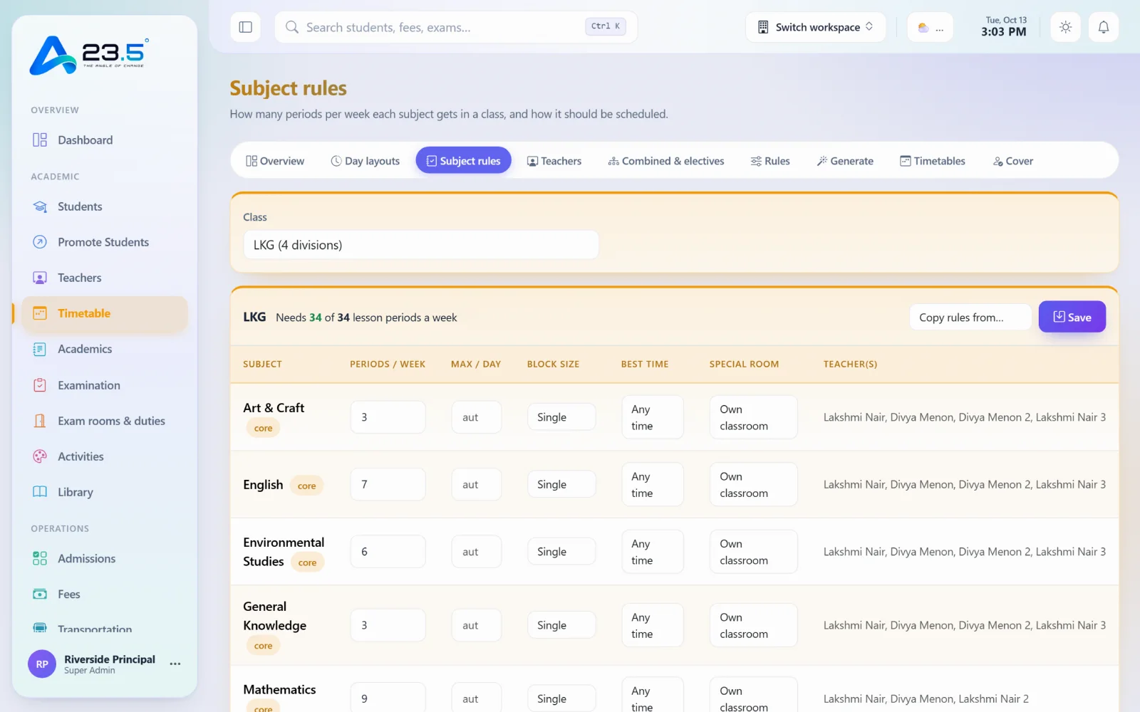Open Special room dropdown for Environmental Studies
Screen dimensions: 1140x712
click(x=753, y=552)
